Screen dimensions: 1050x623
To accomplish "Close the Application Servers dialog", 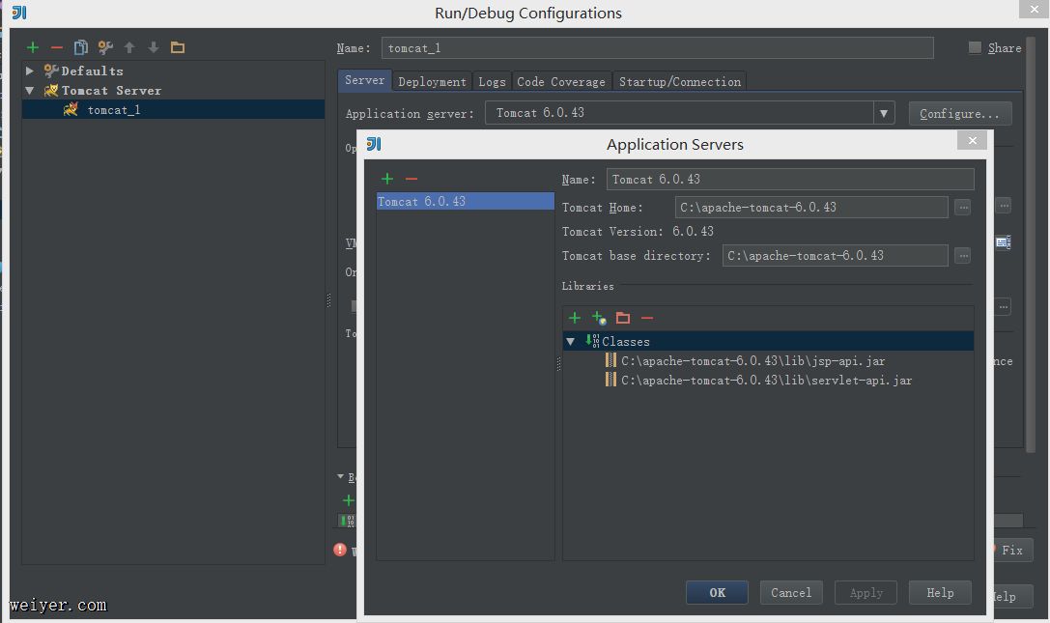I will tap(973, 140).
